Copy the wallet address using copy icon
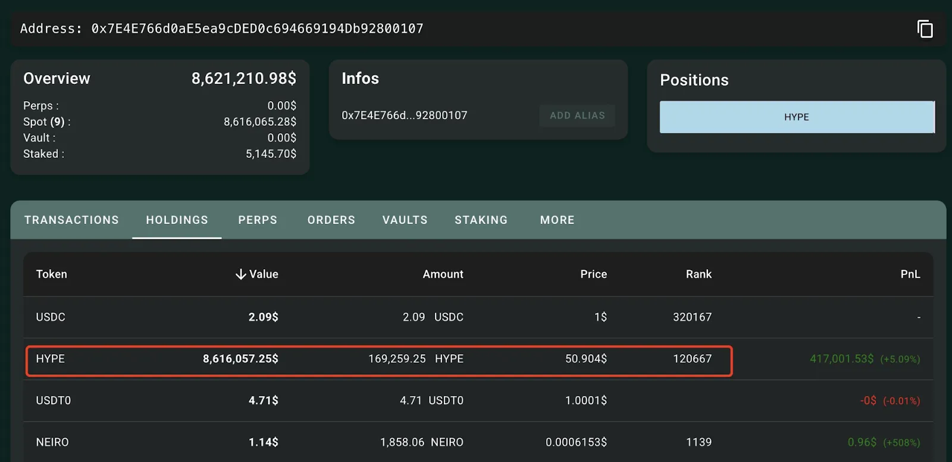 pyautogui.click(x=925, y=29)
